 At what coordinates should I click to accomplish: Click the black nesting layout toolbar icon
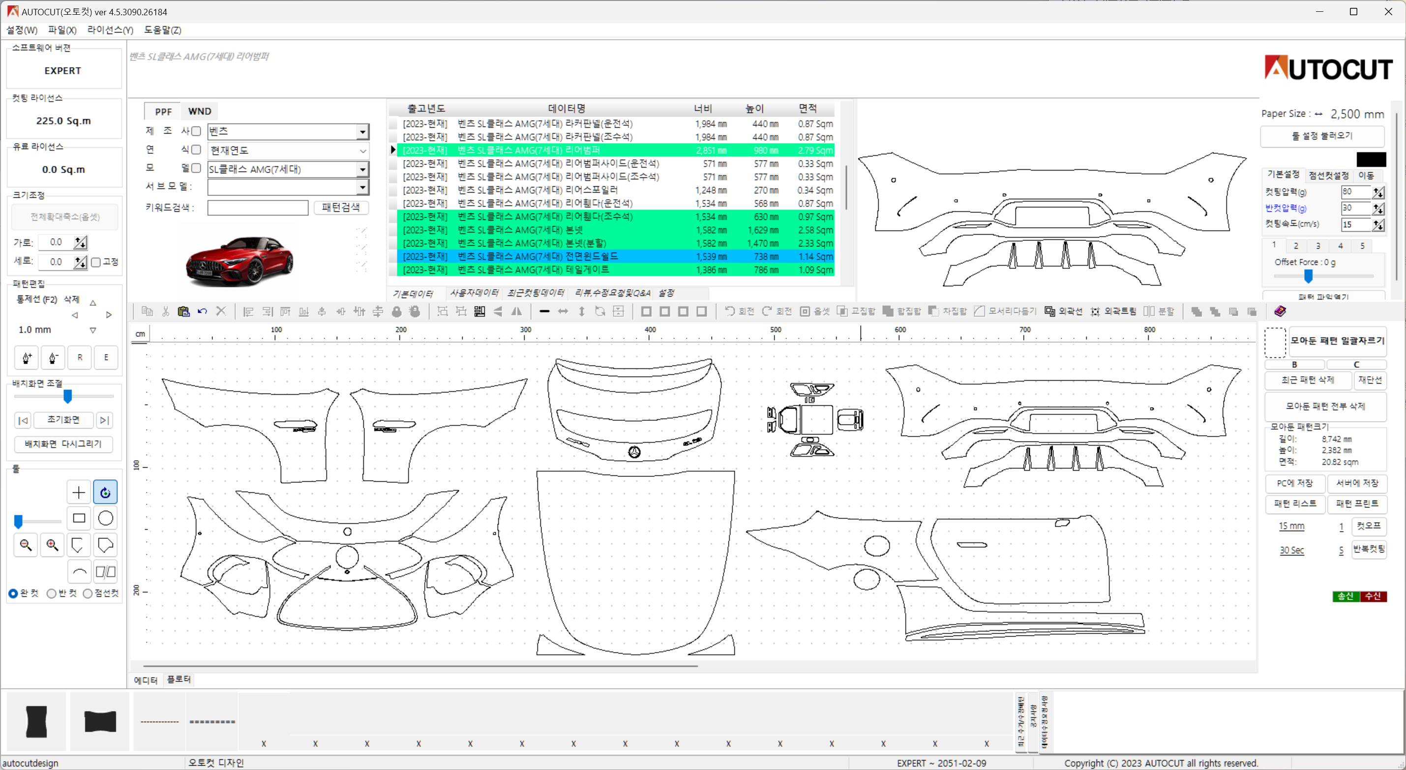coord(480,312)
